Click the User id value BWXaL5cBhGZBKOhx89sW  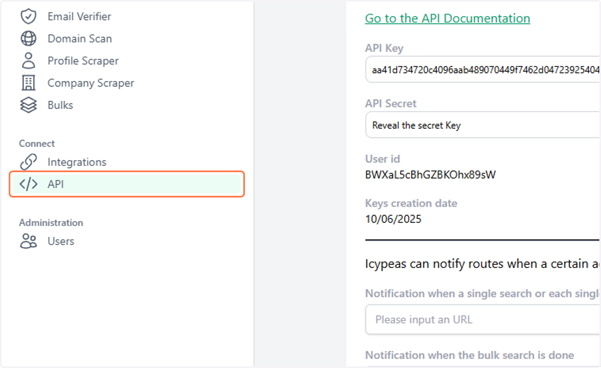click(x=431, y=175)
